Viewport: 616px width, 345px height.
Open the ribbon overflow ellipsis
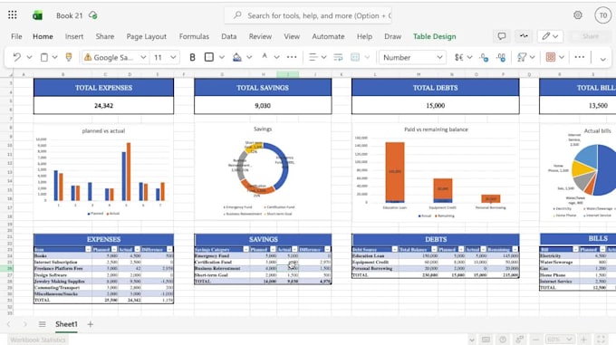(x=580, y=57)
